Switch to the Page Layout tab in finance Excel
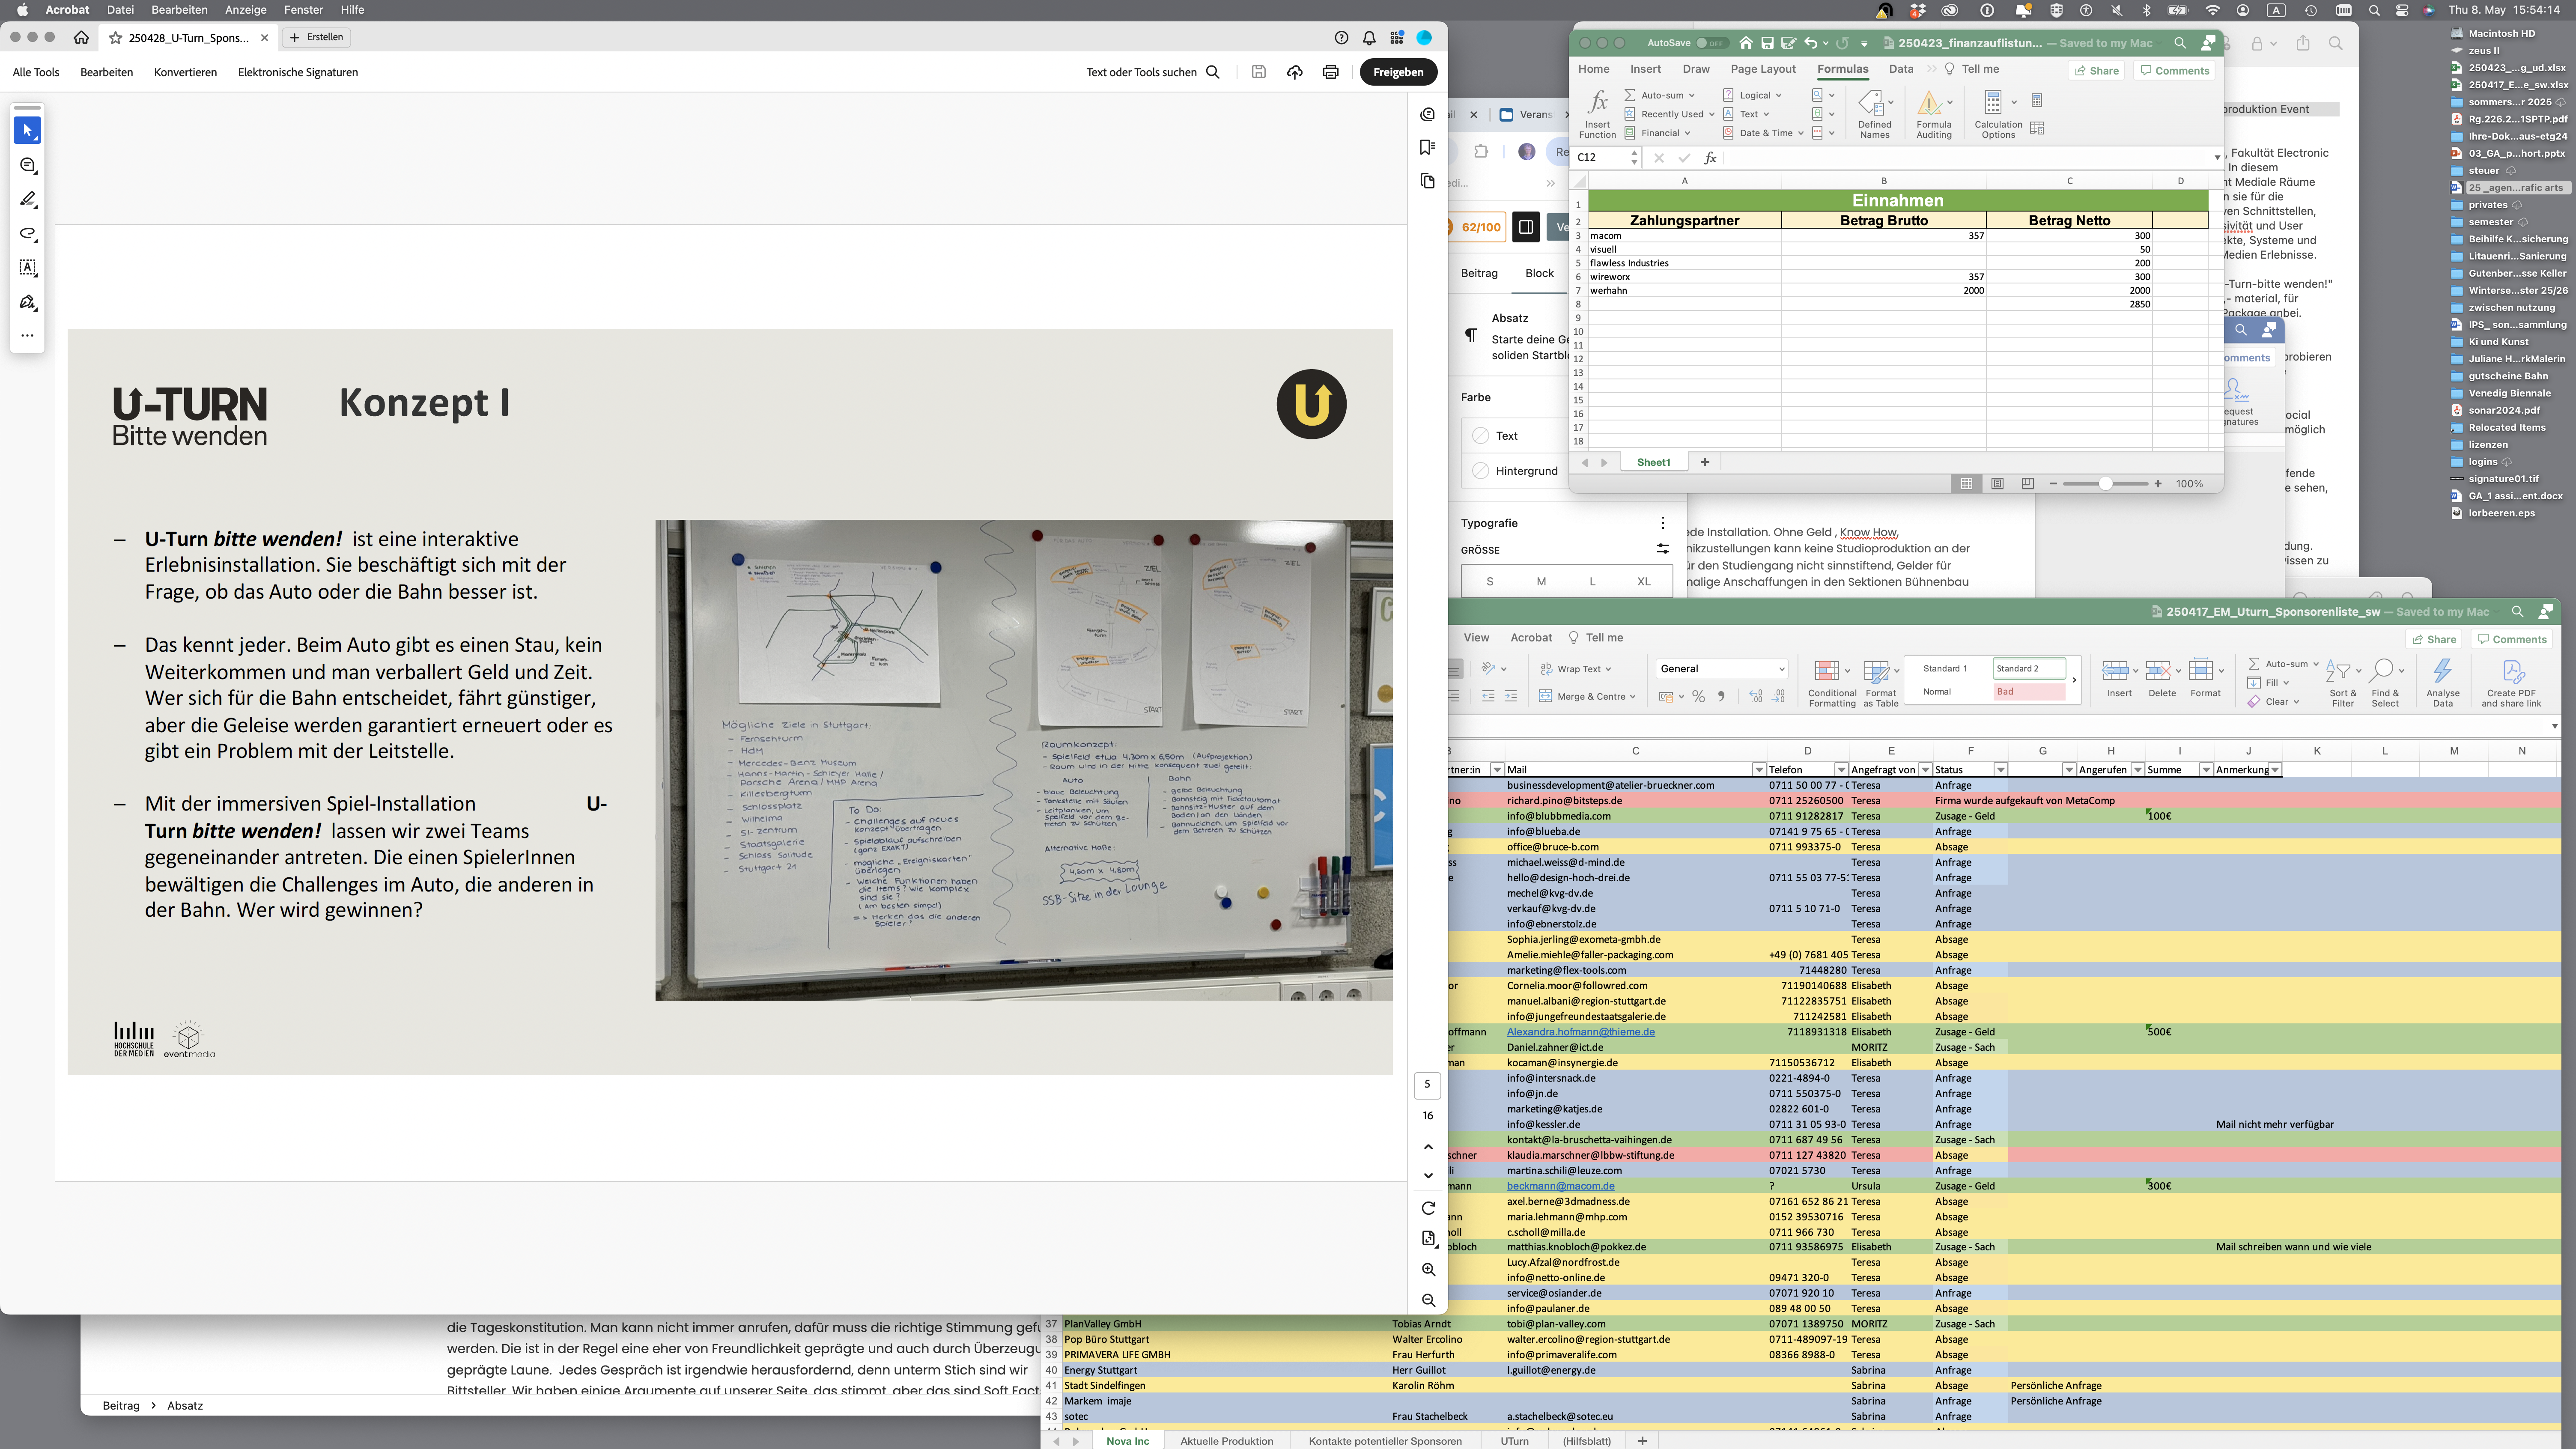This screenshot has height=1449, width=2576. coord(1762,69)
